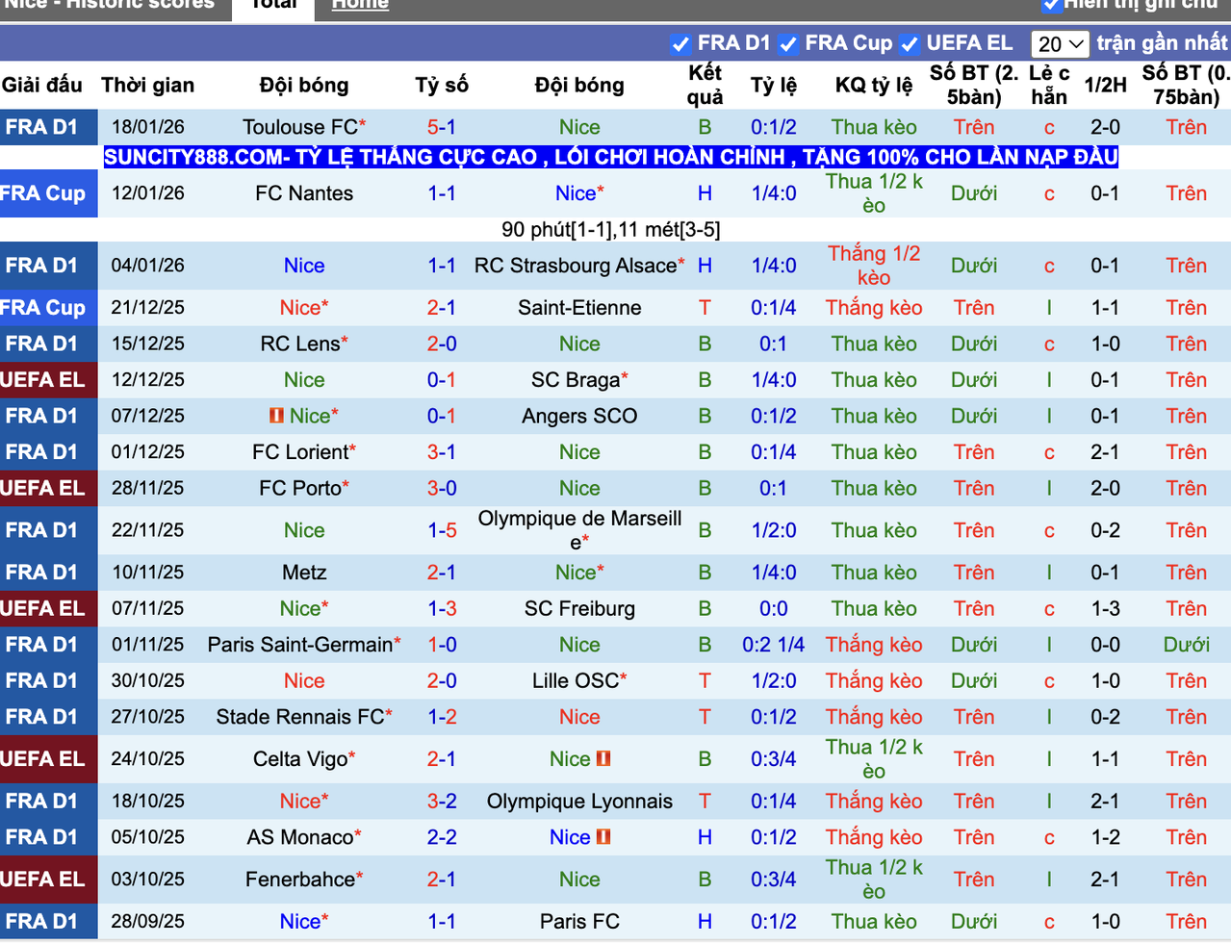
Task: Open FC Porto team link
Action: [300, 488]
